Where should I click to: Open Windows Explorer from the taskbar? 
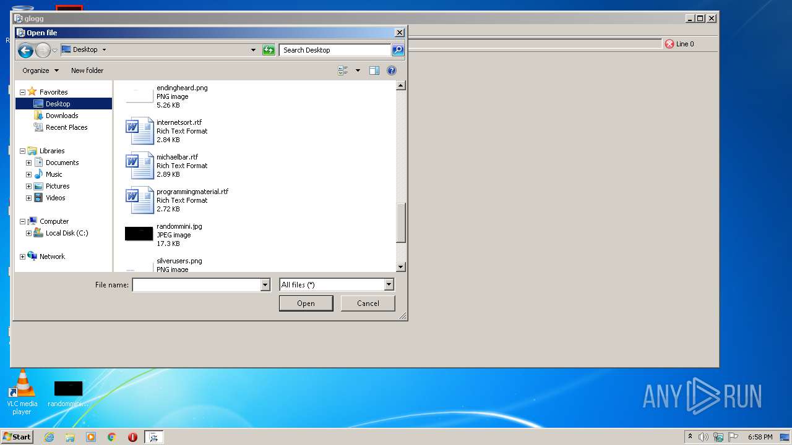(x=70, y=437)
